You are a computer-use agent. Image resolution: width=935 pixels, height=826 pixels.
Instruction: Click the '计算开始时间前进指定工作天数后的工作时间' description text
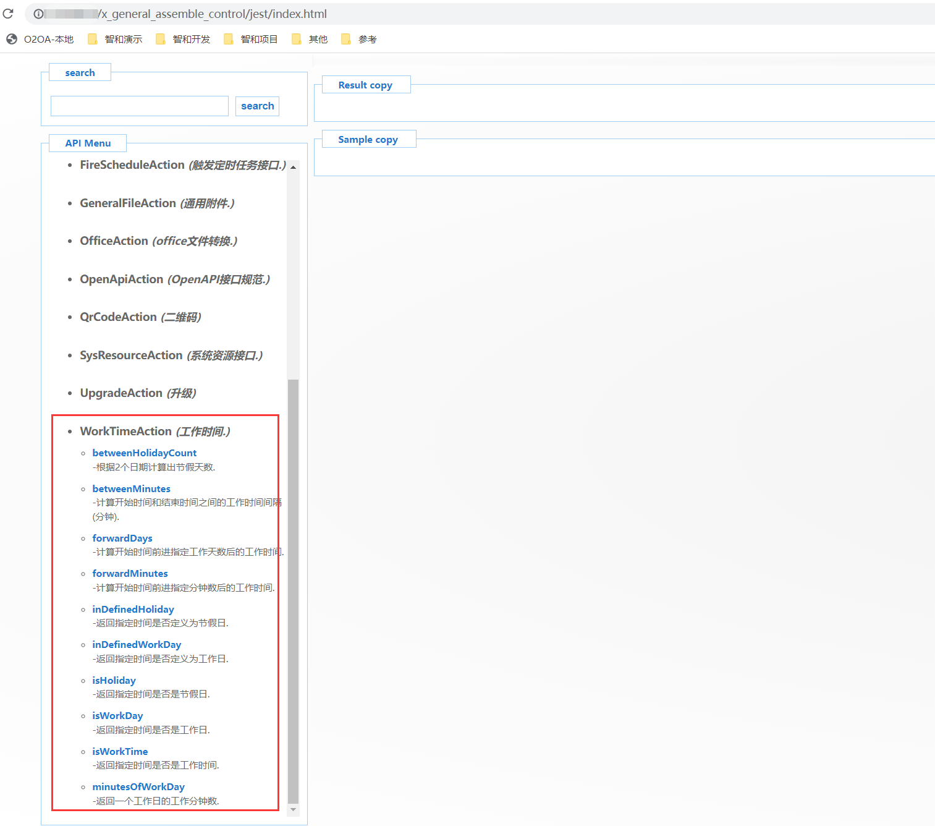[188, 552]
